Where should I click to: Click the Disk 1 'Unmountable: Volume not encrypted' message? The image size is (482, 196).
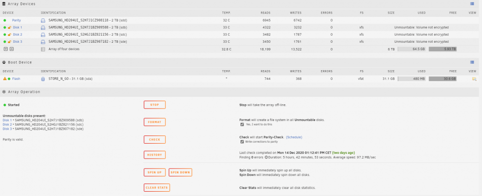click(421, 27)
